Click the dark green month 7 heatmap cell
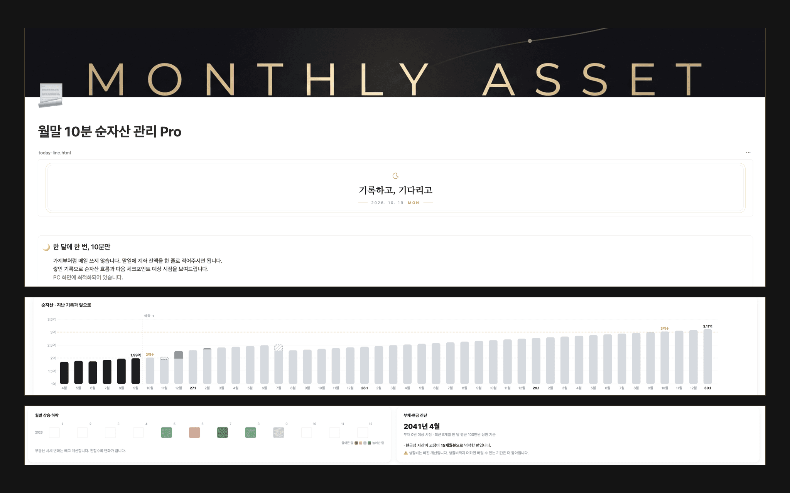 pos(223,433)
